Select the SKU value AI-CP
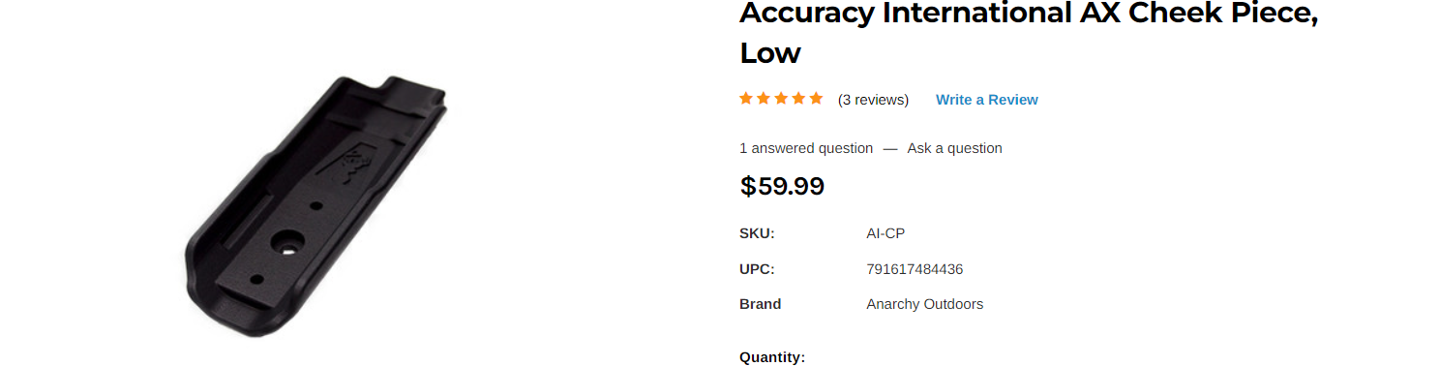Viewport: 1440px width, 366px height. pyautogui.click(x=885, y=233)
